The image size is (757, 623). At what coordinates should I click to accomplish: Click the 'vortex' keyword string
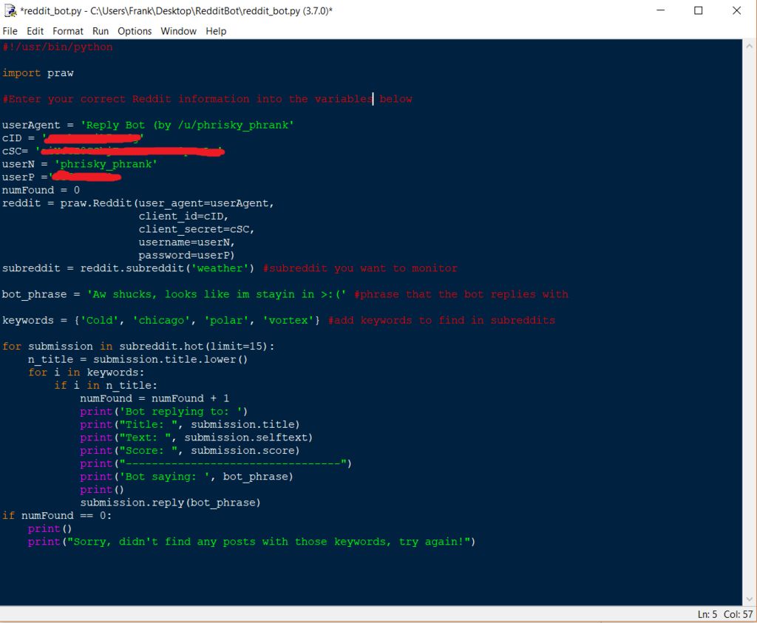click(x=288, y=321)
